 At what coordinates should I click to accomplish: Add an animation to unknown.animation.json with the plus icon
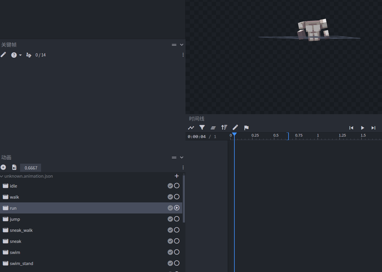tap(176, 176)
